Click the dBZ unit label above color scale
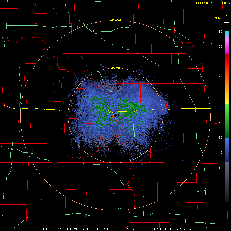This screenshot has height=231, width=231. pyautogui.click(x=218, y=18)
